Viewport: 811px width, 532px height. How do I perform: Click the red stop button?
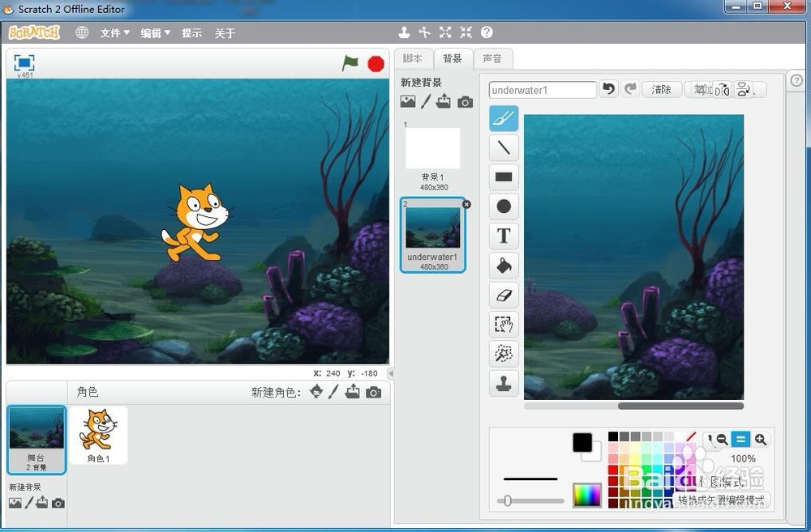point(376,64)
